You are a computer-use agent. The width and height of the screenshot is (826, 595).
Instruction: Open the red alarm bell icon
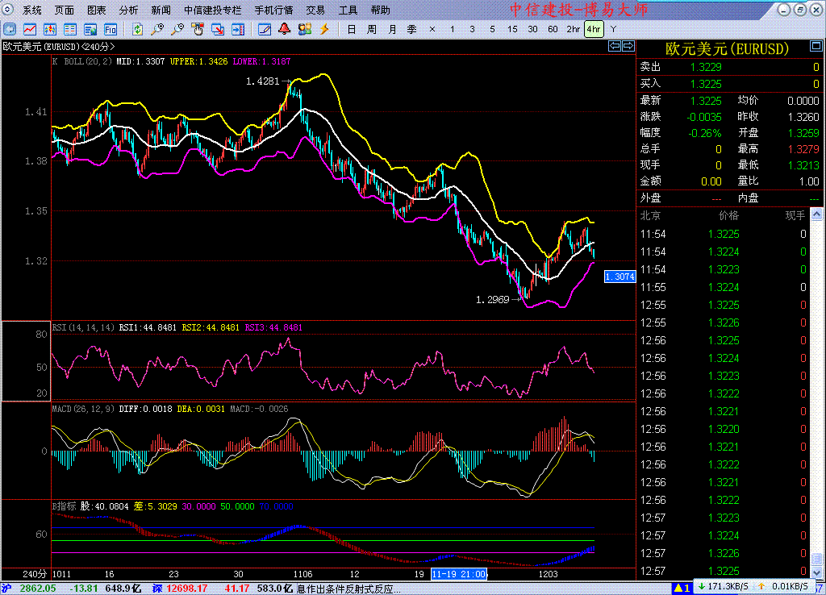pos(285,29)
